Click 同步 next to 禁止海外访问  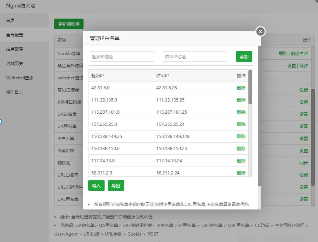pyautogui.click(x=304, y=65)
